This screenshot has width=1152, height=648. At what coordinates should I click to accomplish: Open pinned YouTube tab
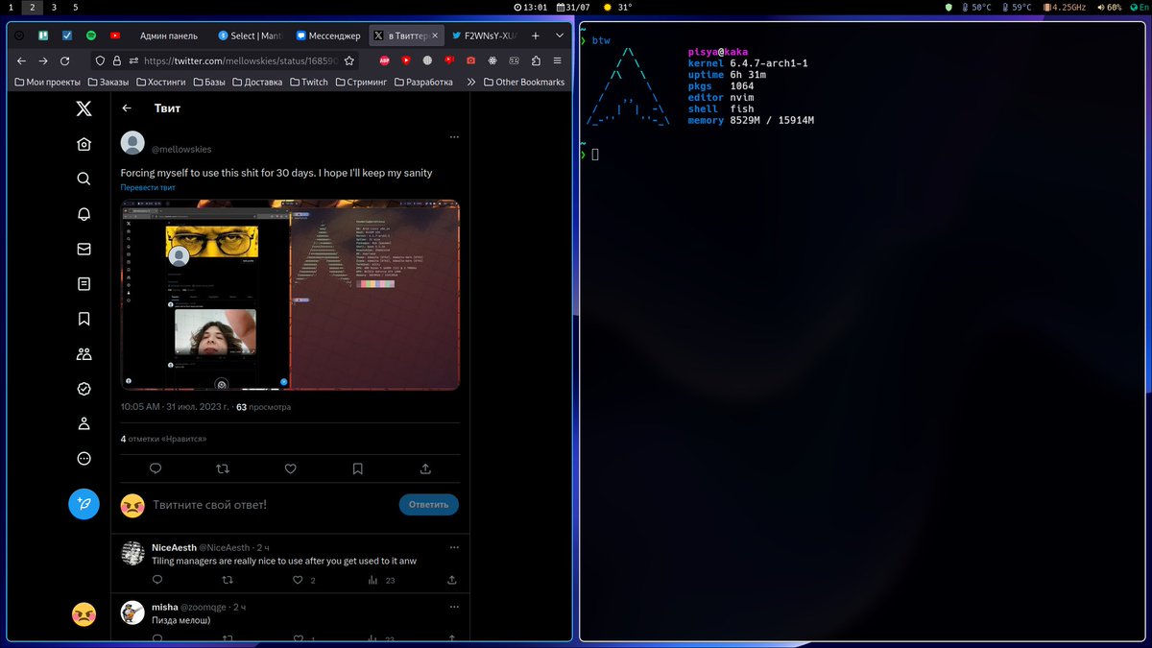click(x=115, y=36)
